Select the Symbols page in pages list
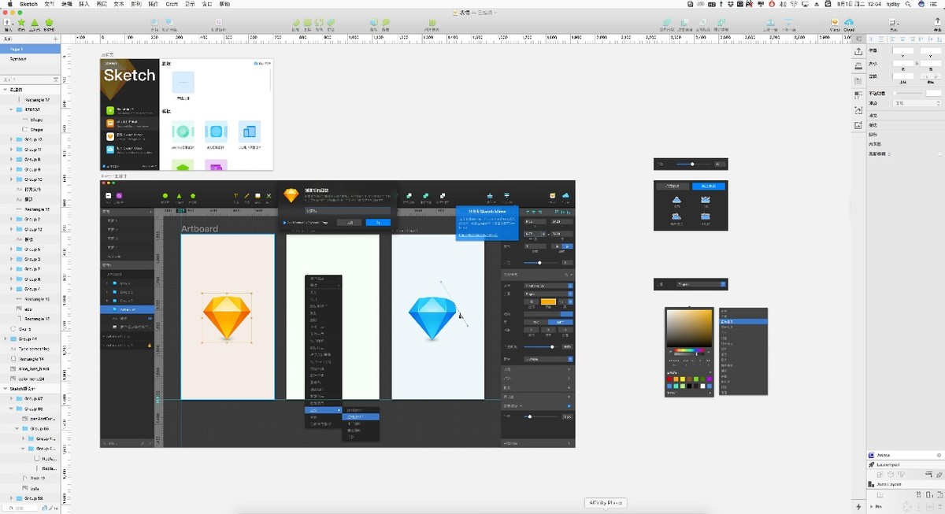The height and width of the screenshot is (514, 945). pos(17,59)
